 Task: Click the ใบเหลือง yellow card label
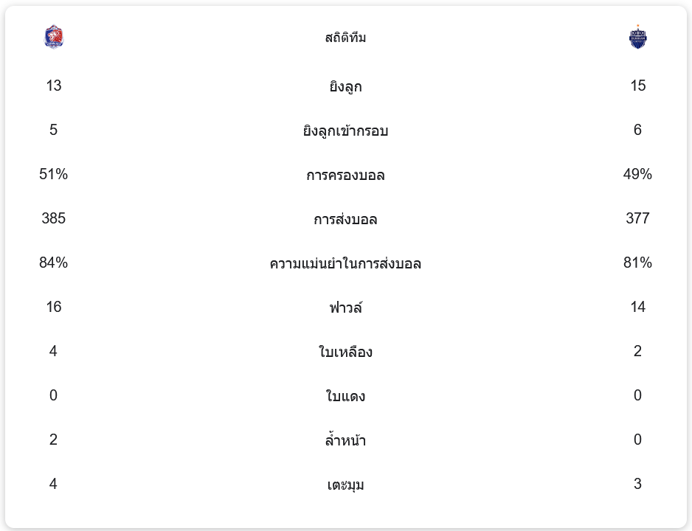(345, 352)
